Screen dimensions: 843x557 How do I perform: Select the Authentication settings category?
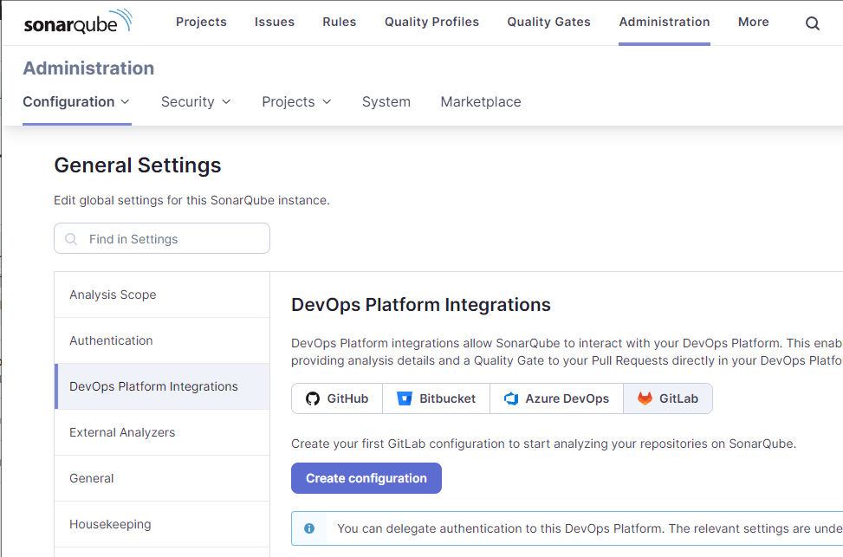coord(111,340)
